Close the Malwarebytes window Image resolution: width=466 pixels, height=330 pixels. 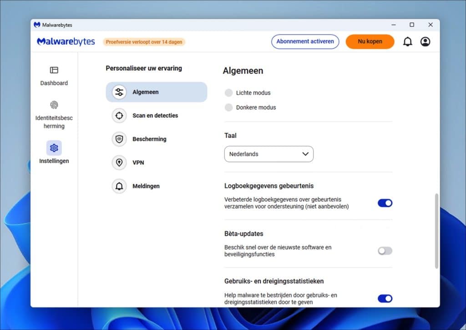(431, 25)
